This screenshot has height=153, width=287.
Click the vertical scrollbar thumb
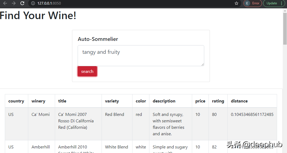(285, 29)
